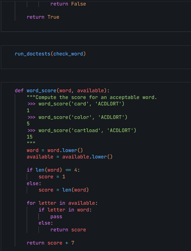The image size is (191, 251).
Task: Click the 'return score' line inside the else
Action: (x=68, y=230)
